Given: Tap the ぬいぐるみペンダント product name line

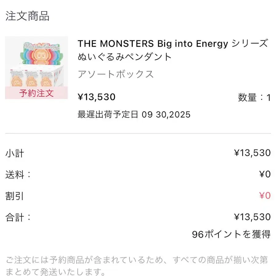Looking at the screenshot, I should coord(124,57).
